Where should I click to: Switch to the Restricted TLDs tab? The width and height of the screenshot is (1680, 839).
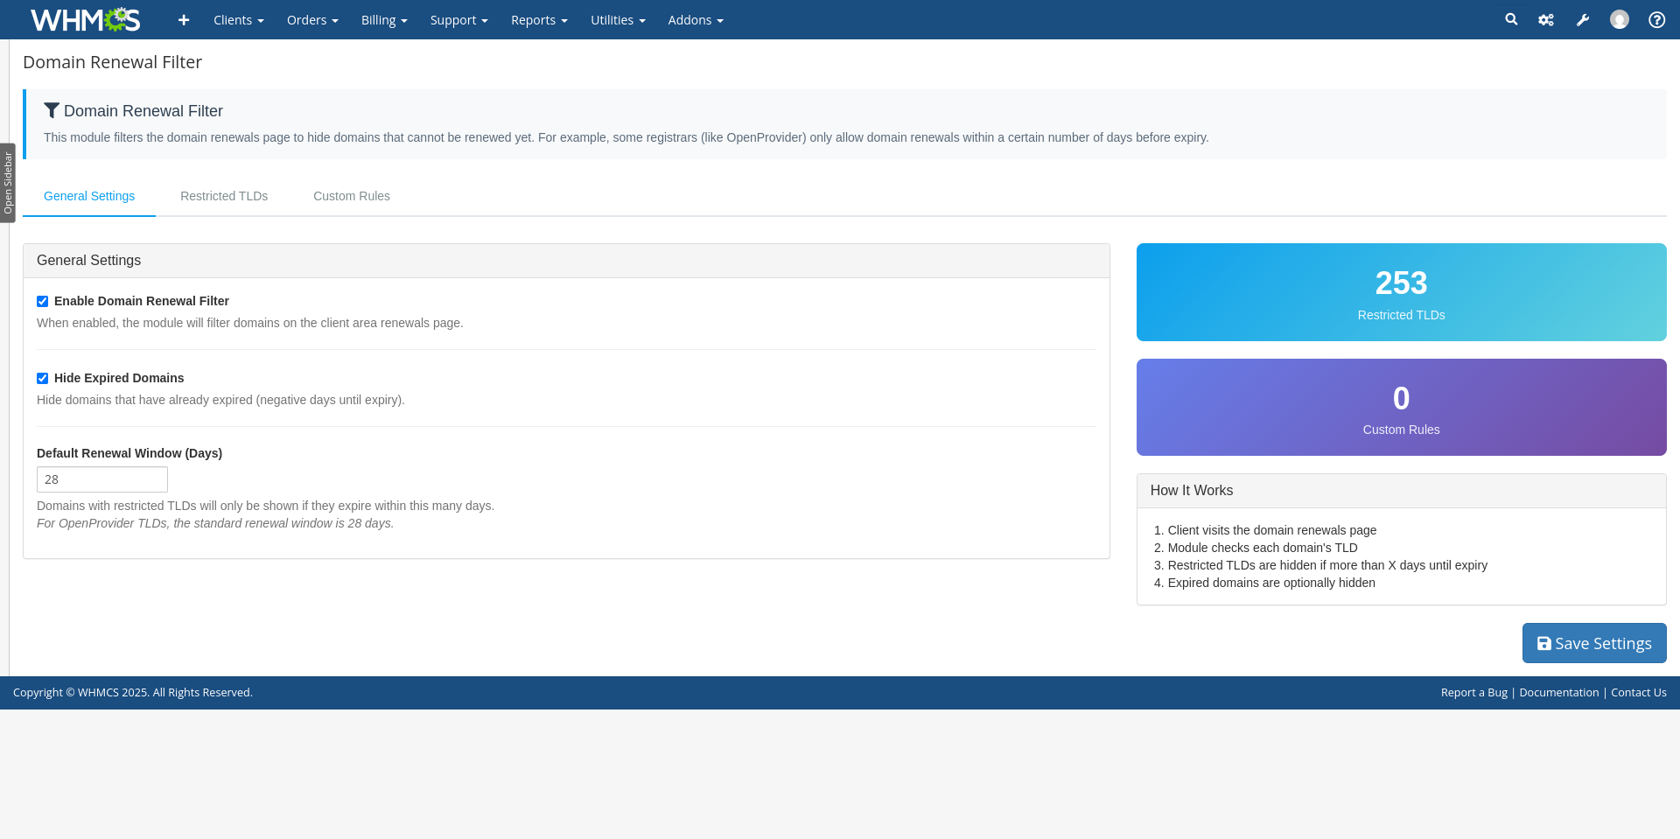[x=224, y=196]
